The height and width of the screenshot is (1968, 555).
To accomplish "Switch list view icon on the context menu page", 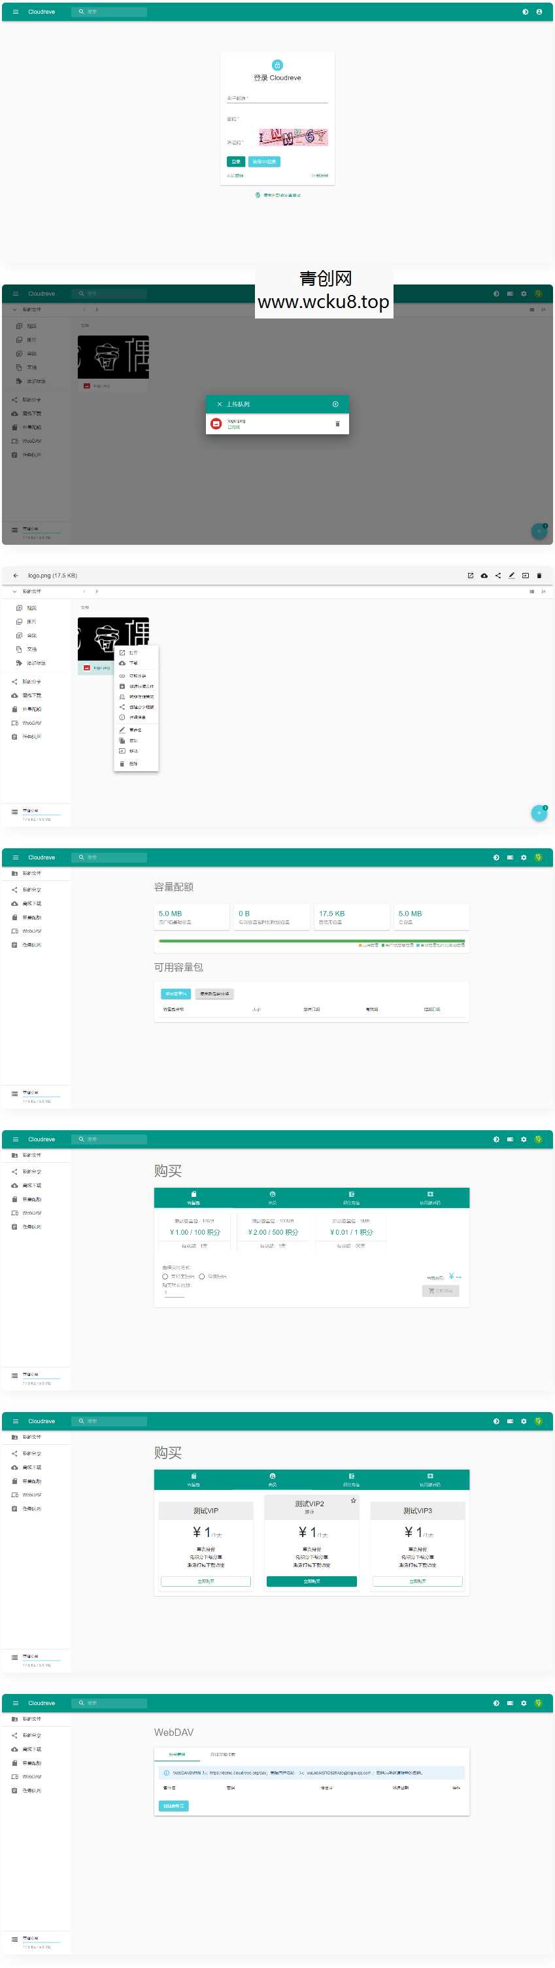I will 531,591.
